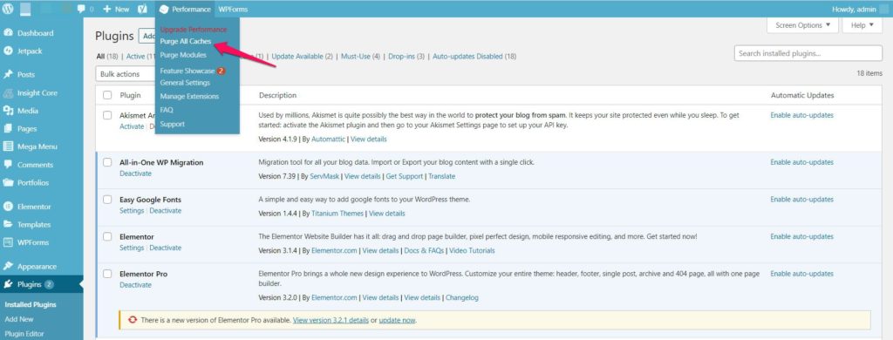Expand the Screen Options panel

(802, 25)
